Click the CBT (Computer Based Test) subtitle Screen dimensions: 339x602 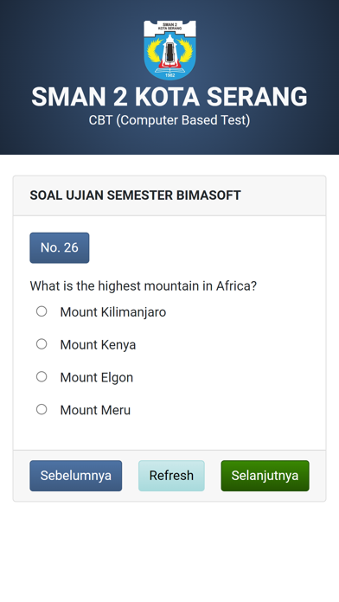[169, 120]
